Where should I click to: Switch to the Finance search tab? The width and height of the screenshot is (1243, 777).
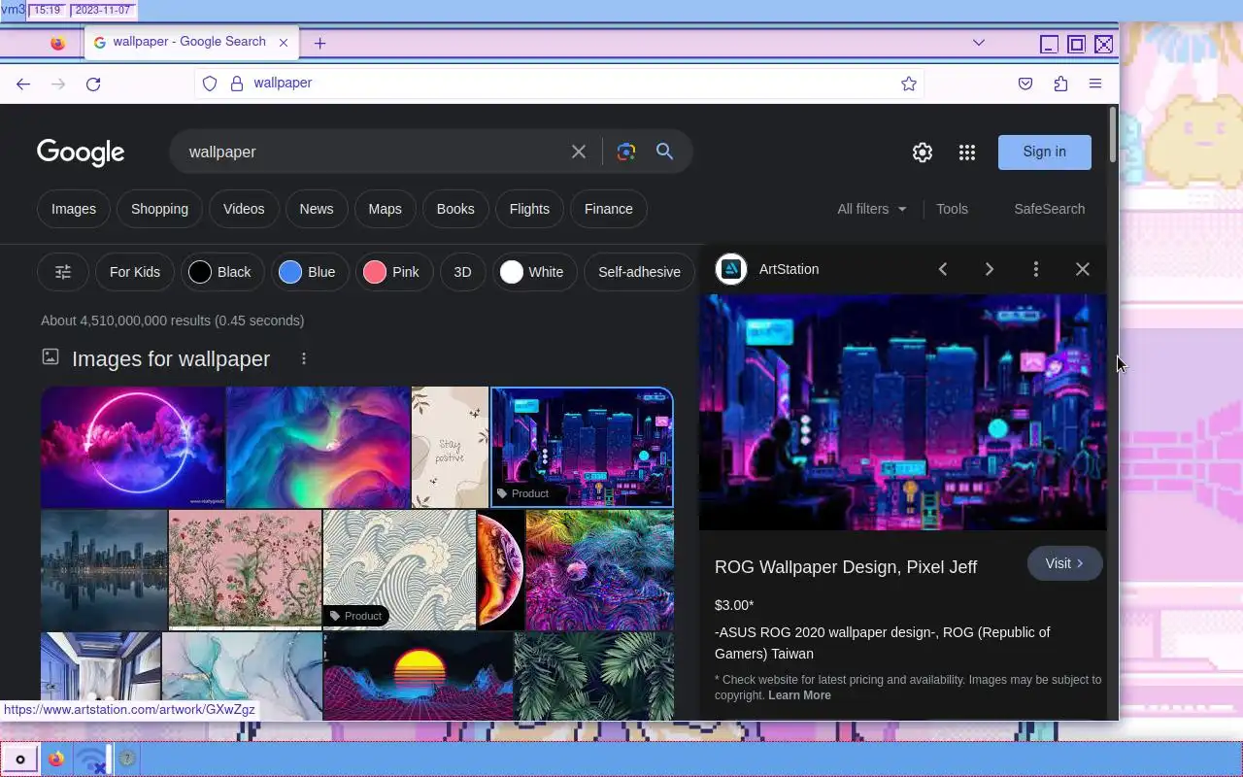609,209
